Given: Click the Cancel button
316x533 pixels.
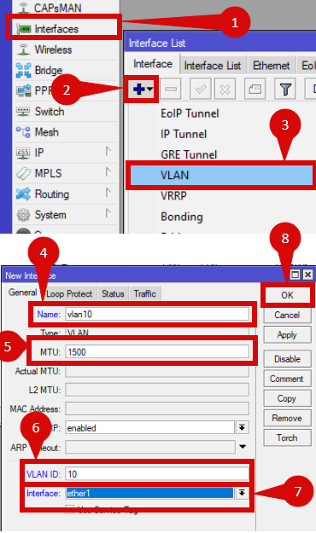Looking at the screenshot, I should (x=287, y=315).
